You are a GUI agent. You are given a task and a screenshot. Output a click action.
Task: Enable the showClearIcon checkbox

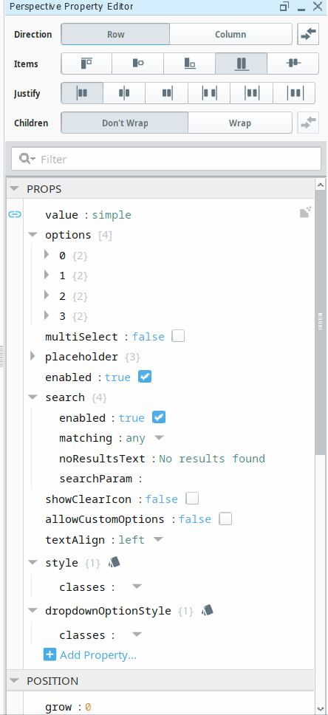pos(192,499)
